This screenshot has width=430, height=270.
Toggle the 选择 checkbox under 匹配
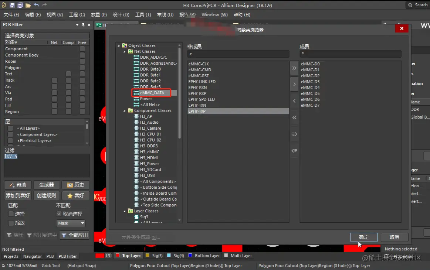click(x=11, y=214)
